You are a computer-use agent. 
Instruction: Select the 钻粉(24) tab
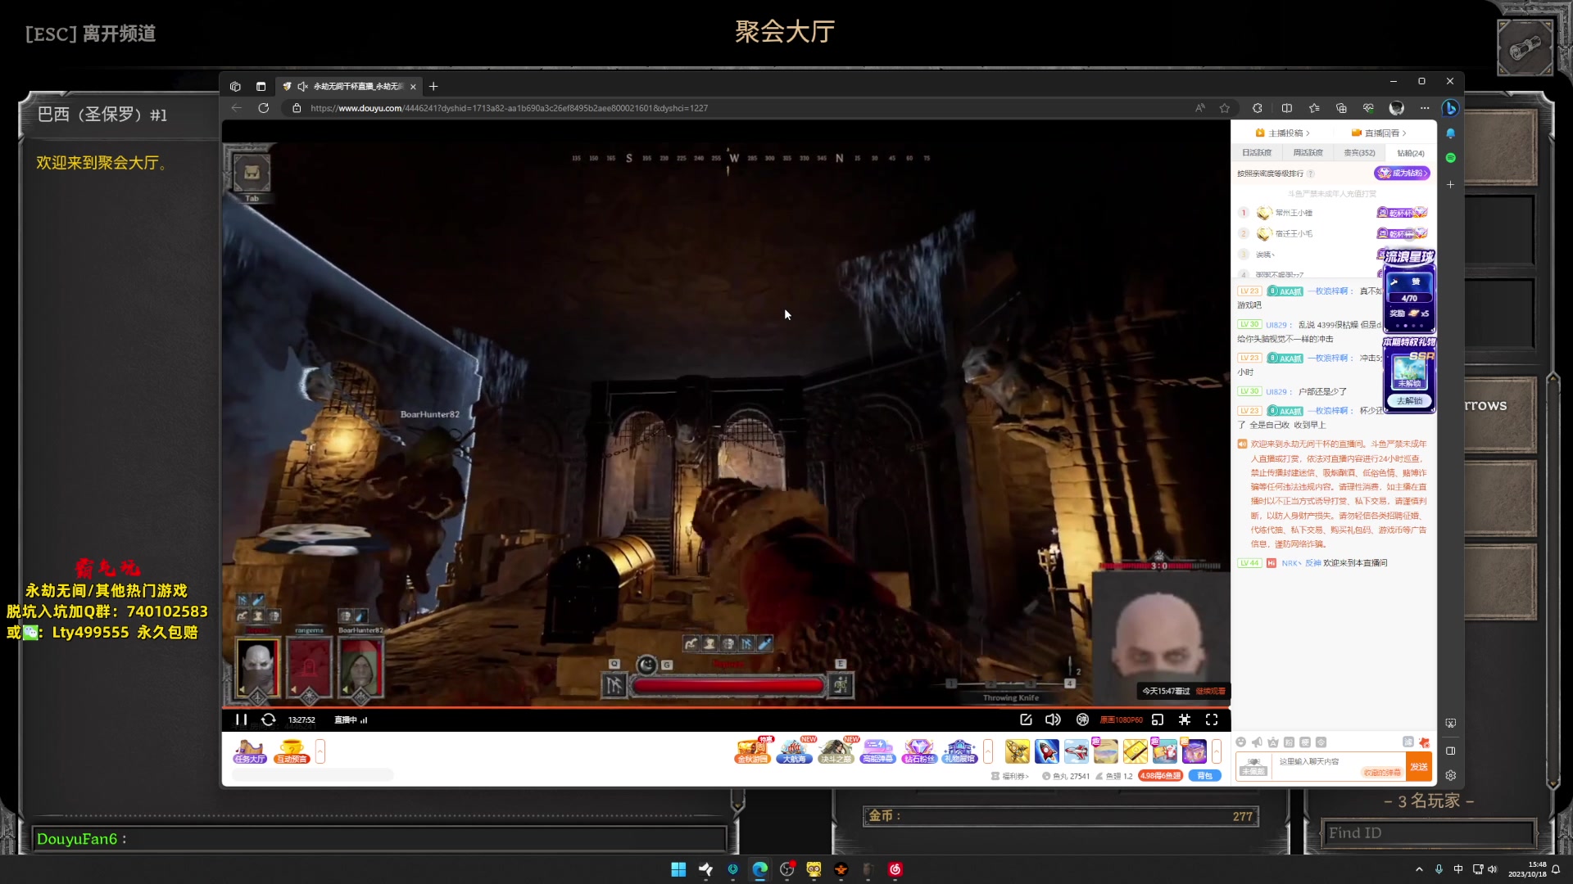click(x=1411, y=153)
